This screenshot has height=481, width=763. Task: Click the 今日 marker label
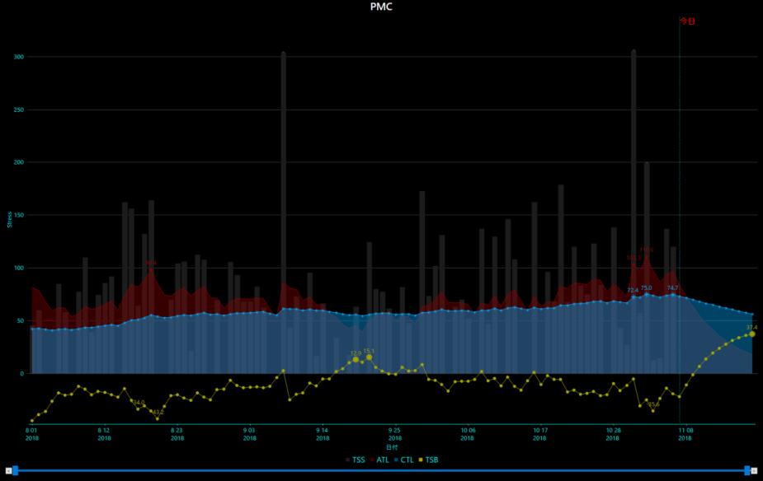click(687, 21)
